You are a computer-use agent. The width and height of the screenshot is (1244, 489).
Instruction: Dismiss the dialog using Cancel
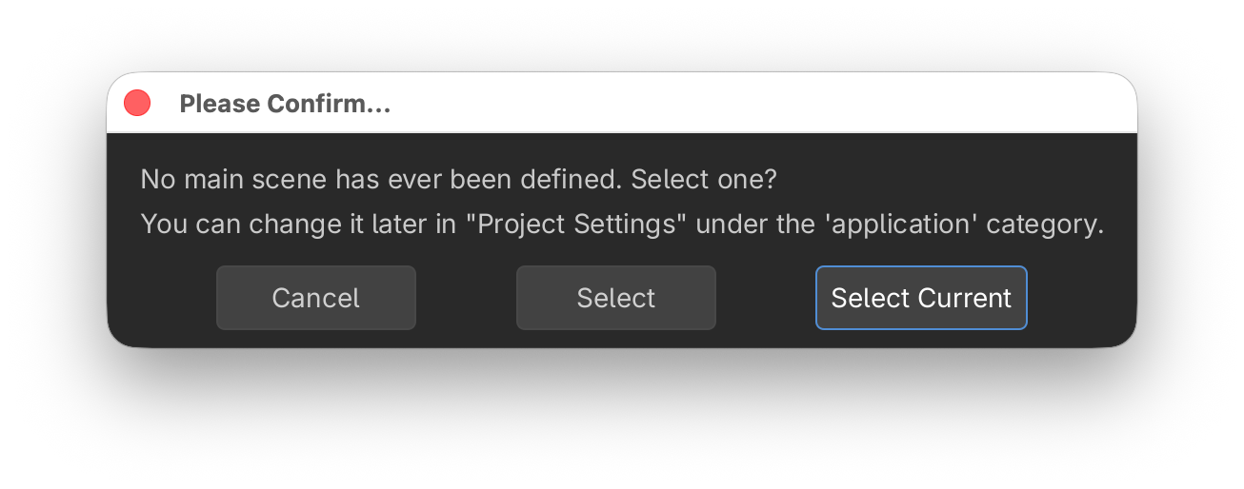315,298
